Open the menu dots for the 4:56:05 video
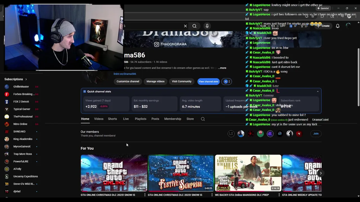The width and height of the screenshot is (360, 202). 145,195
